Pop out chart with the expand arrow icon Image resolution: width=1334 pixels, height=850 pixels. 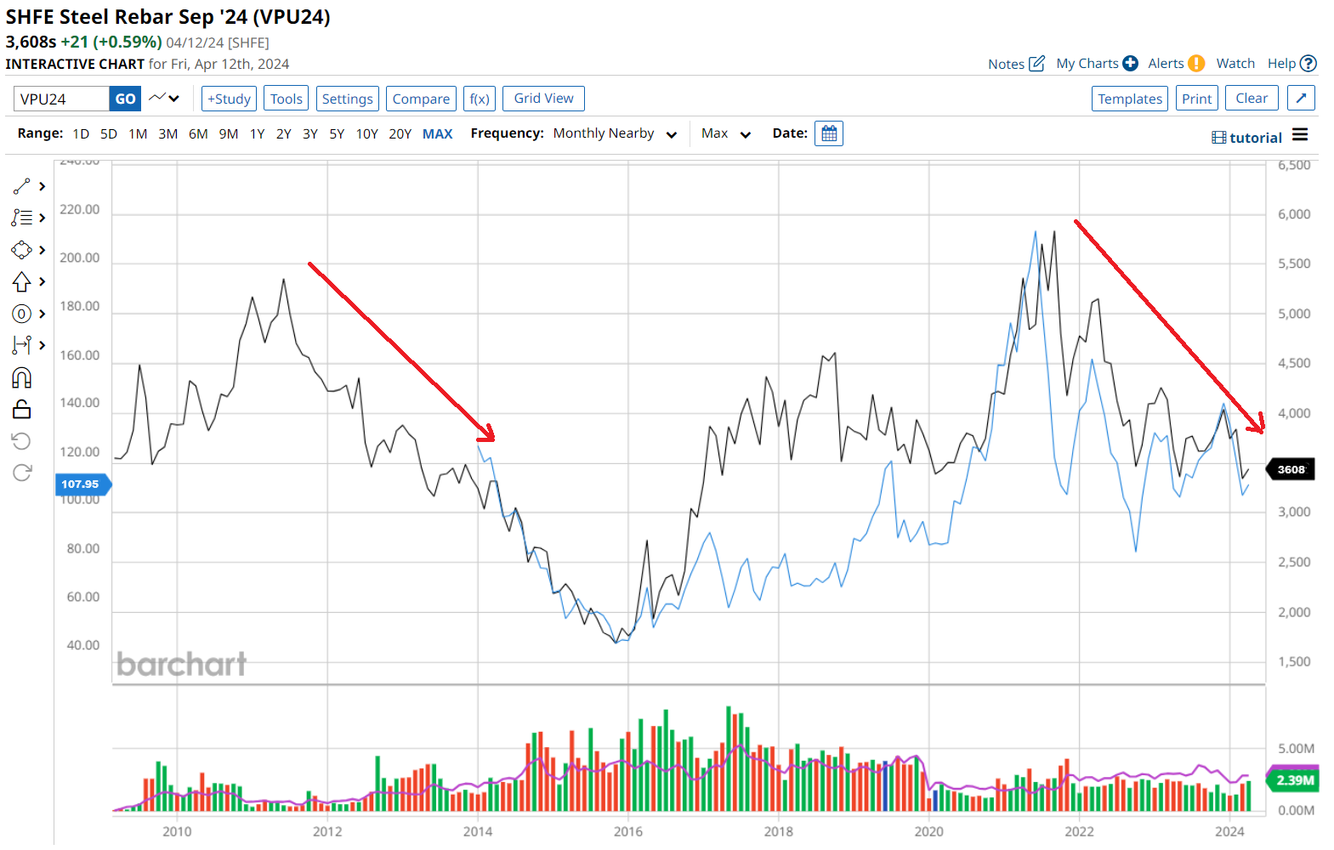click(x=1301, y=99)
